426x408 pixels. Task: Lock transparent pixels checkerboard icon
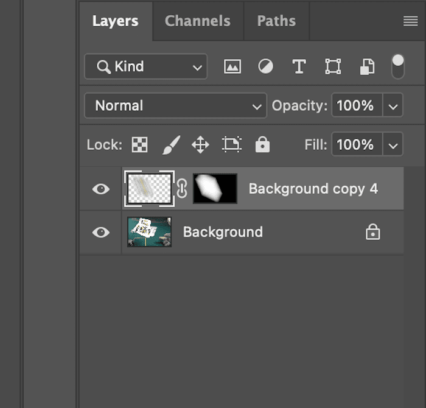tap(139, 144)
